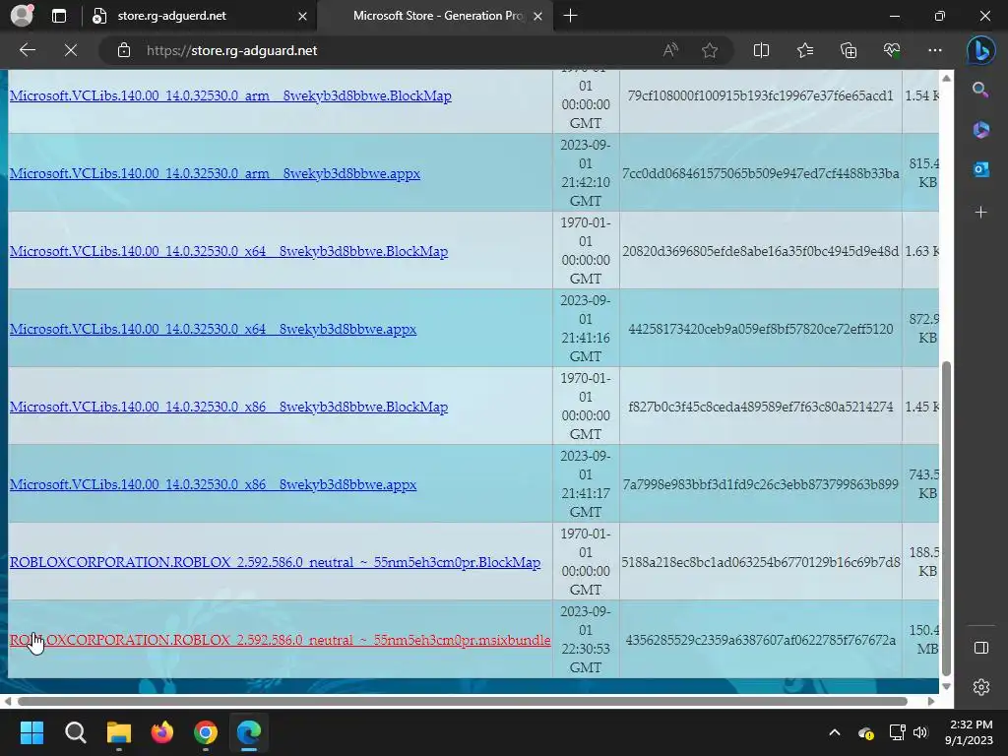Image resolution: width=1008 pixels, height=756 pixels.
Task: Download ROBLOX neutral BlockMap link
Action: [275, 562]
